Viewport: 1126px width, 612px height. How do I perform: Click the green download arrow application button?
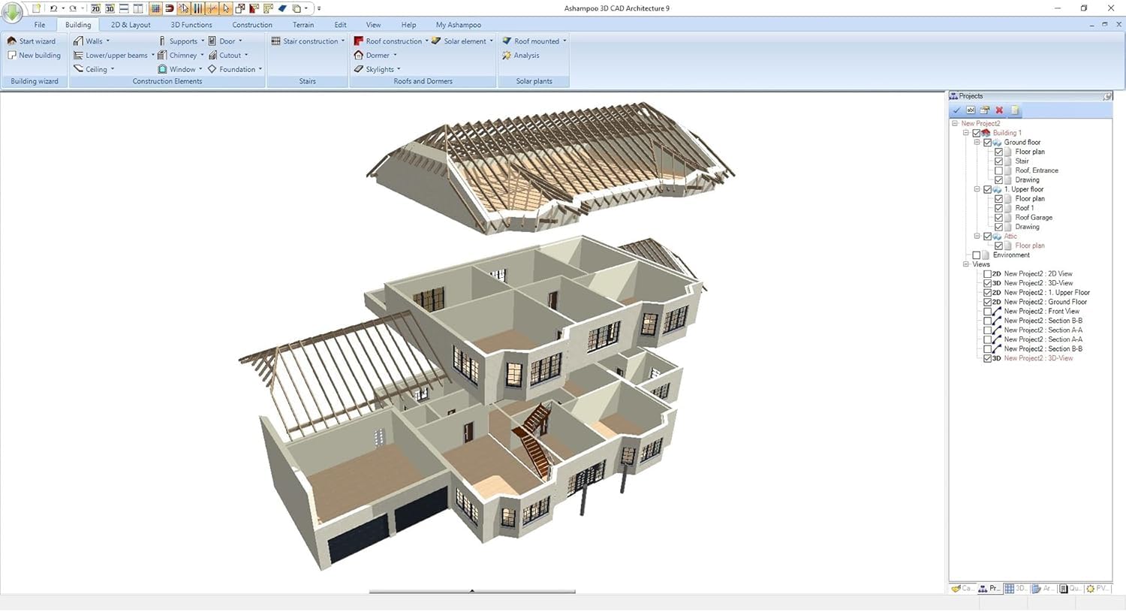point(12,11)
